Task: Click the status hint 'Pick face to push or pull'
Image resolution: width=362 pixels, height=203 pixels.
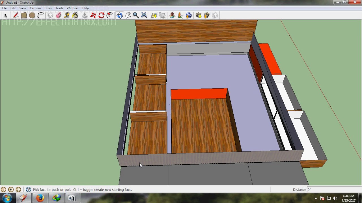Action: (x=52, y=189)
